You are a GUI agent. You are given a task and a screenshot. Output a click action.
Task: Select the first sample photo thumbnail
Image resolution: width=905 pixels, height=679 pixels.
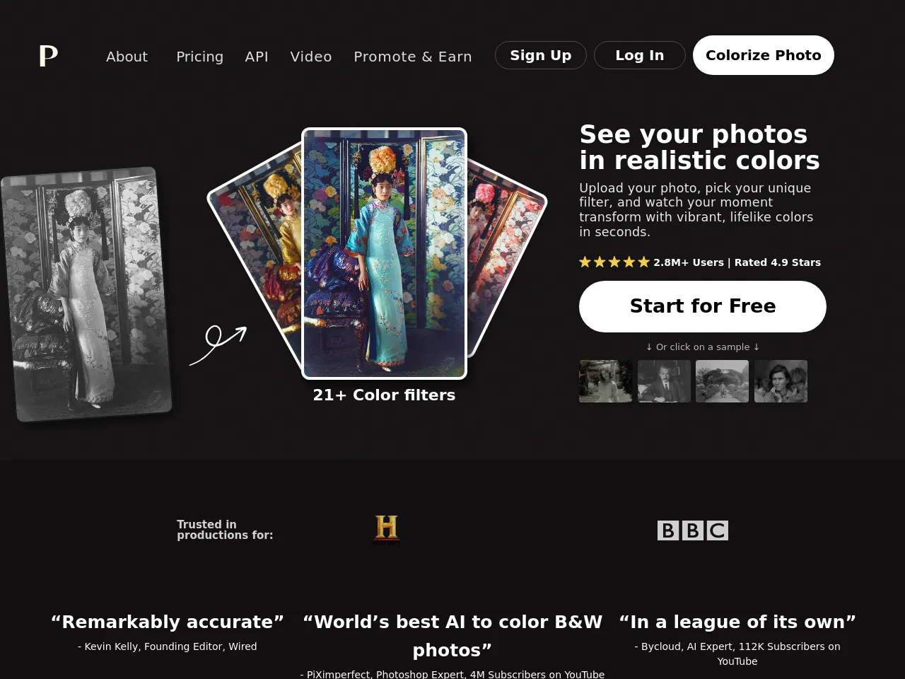(x=606, y=381)
